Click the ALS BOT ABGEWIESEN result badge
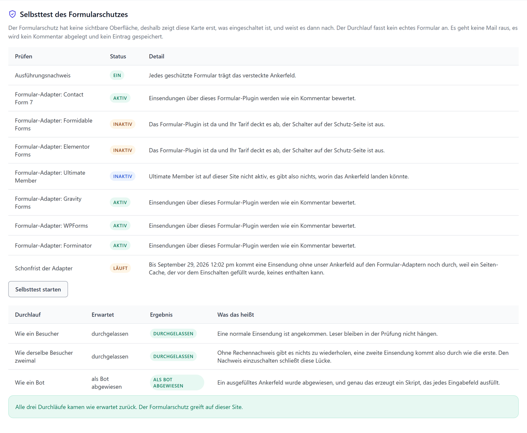Image resolution: width=527 pixels, height=433 pixels. (177, 383)
